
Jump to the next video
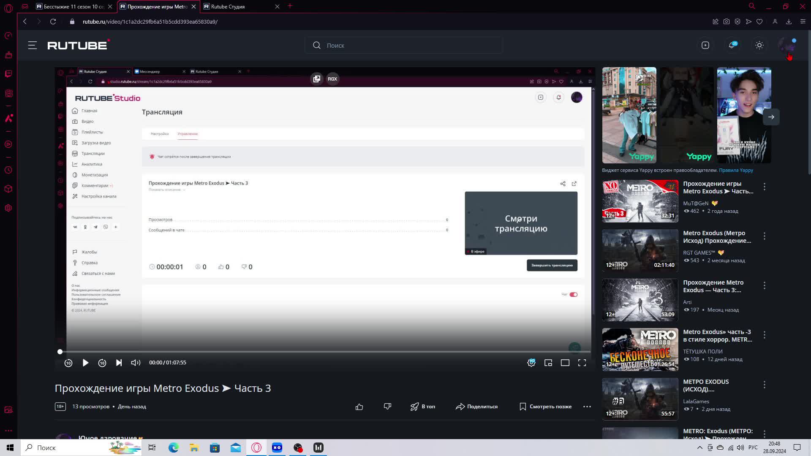click(x=119, y=363)
